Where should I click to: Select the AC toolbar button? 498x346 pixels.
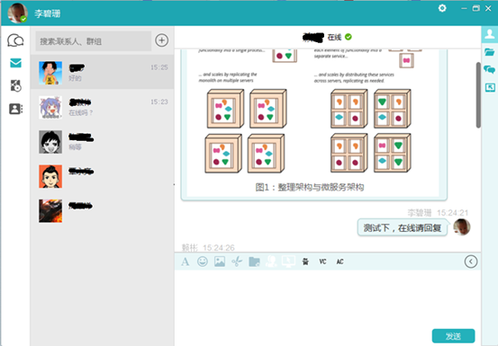coord(340,262)
